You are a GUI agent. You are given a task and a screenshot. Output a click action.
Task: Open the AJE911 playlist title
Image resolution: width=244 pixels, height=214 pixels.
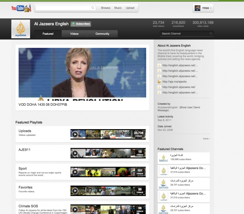click(x=24, y=150)
